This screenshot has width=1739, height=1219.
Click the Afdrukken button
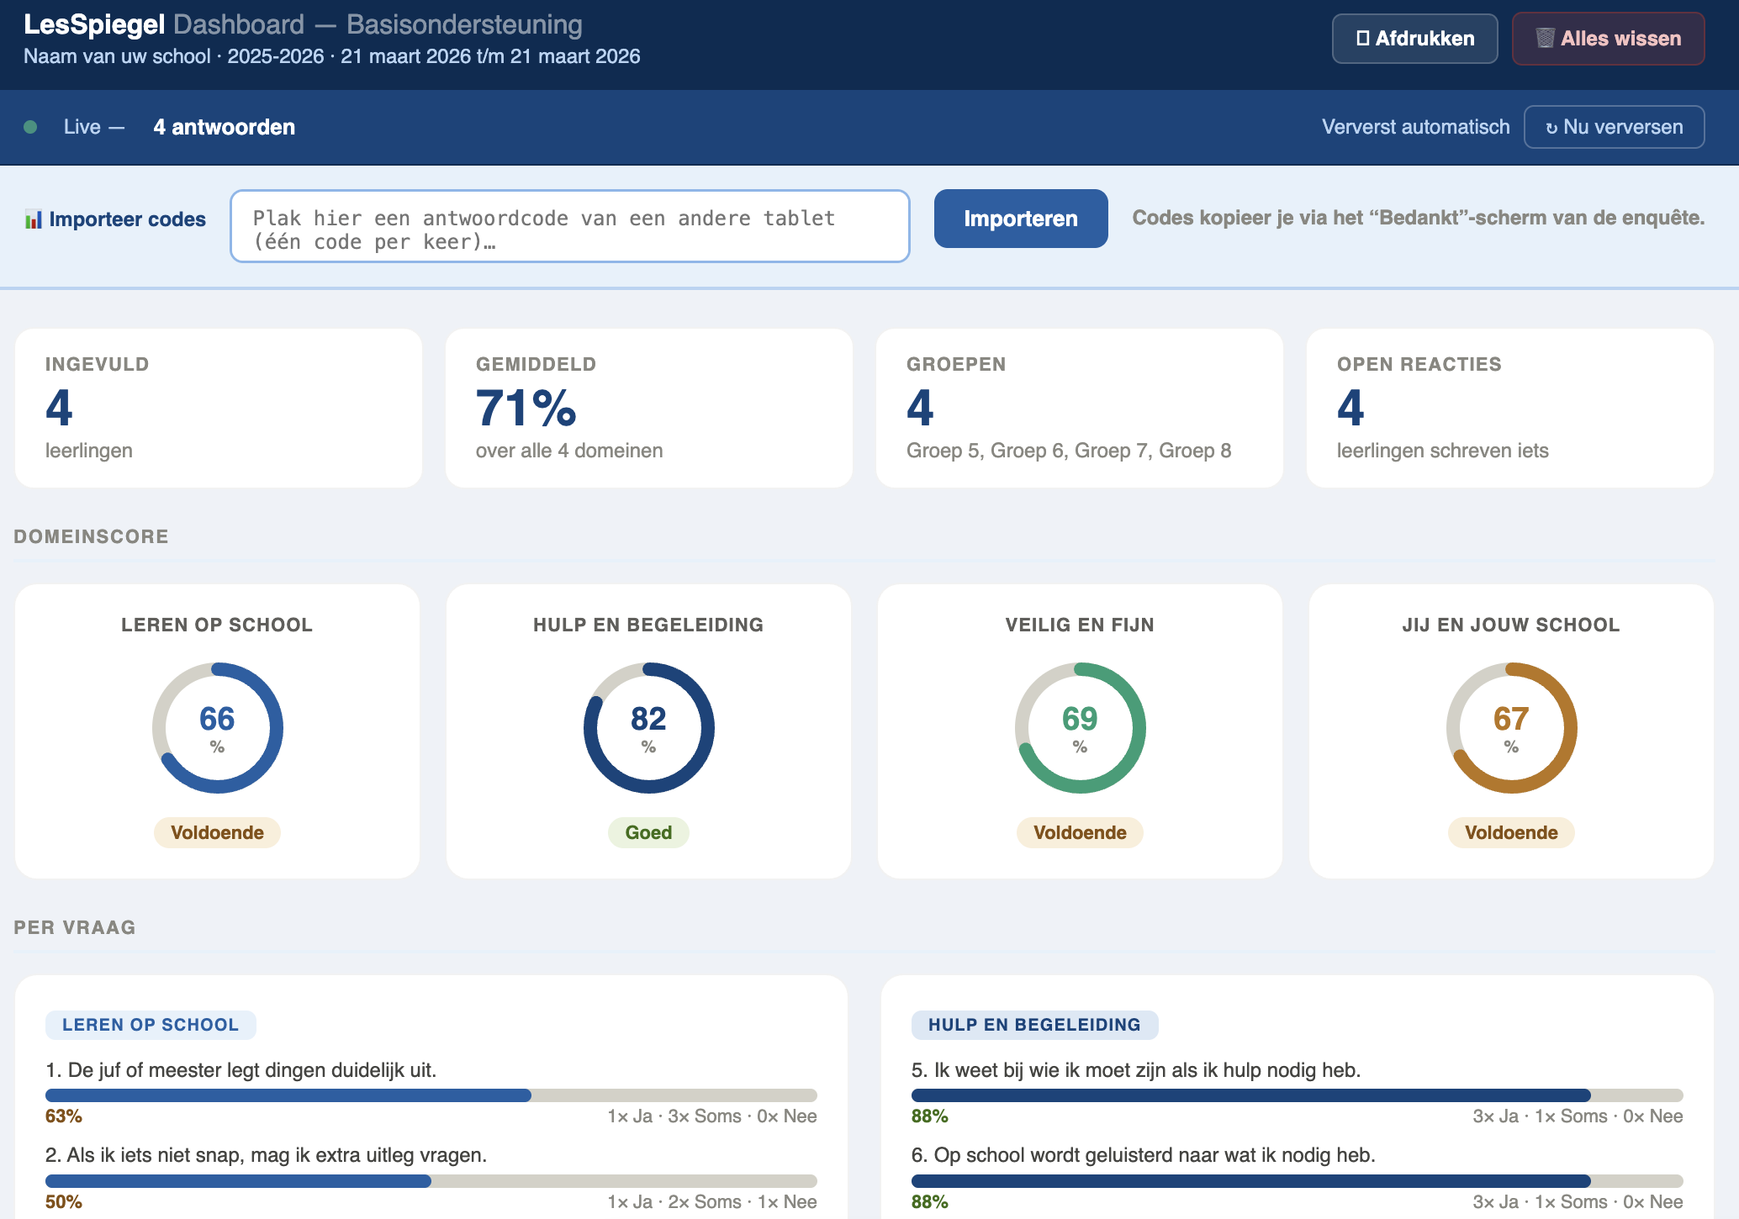coord(1414,39)
